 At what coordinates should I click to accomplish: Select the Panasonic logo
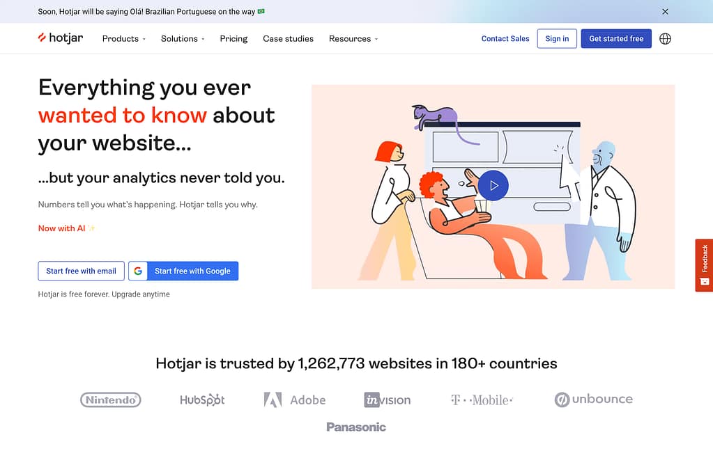[355, 427]
